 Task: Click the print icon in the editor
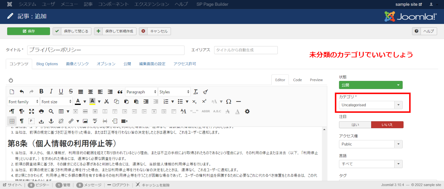point(41,111)
